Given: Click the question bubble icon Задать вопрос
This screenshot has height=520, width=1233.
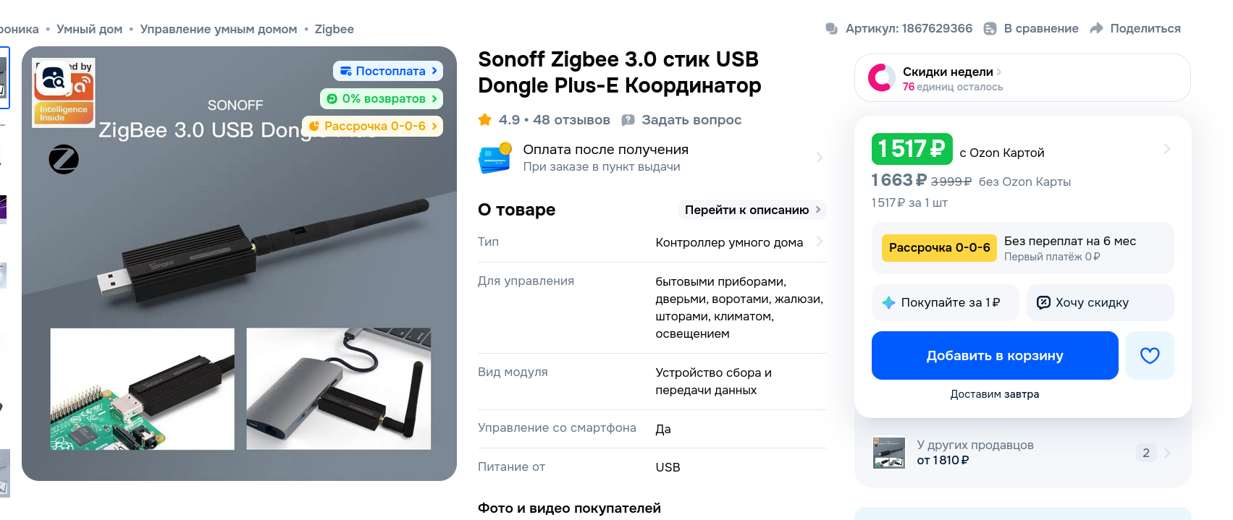Looking at the screenshot, I should [x=628, y=120].
